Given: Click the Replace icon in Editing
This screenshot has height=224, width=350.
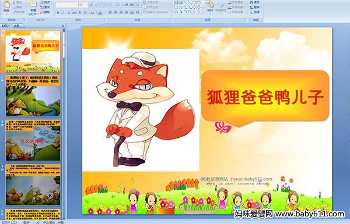Looking at the screenshot, I should click(x=256, y=7).
